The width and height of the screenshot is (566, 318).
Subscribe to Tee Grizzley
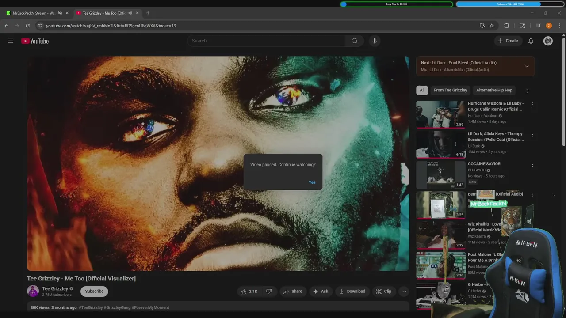point(94,291)
